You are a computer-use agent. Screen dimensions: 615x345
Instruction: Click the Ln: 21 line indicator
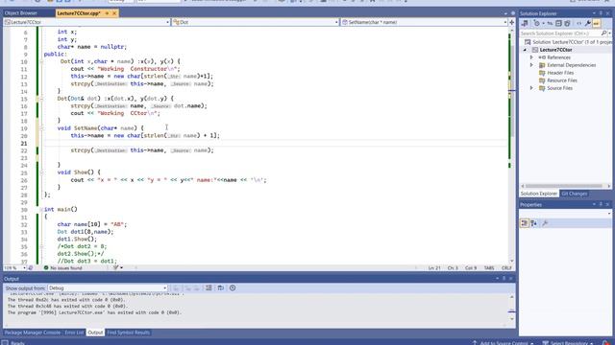[434, 268]
